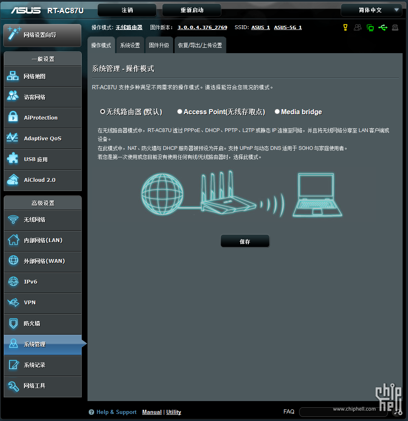Click the System Log (系统记录) notepad icon

[x=14, y=365]
